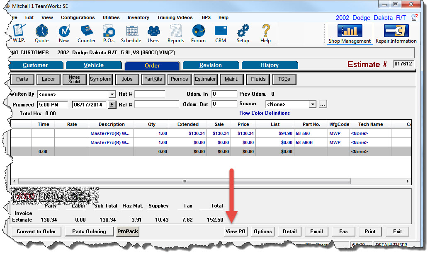Viewport: 430px width, 258px height.
Task: Click the Odom. In field
Action: 224,94
